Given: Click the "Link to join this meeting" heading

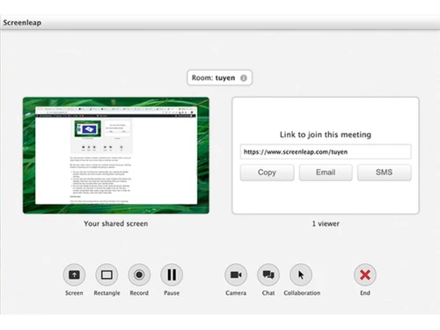Looking at the screenshot, I should coord(326,135).
